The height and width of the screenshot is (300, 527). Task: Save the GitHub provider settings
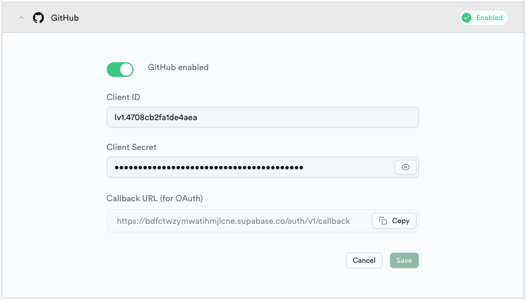pyautogui.click(x=404, y=260)
